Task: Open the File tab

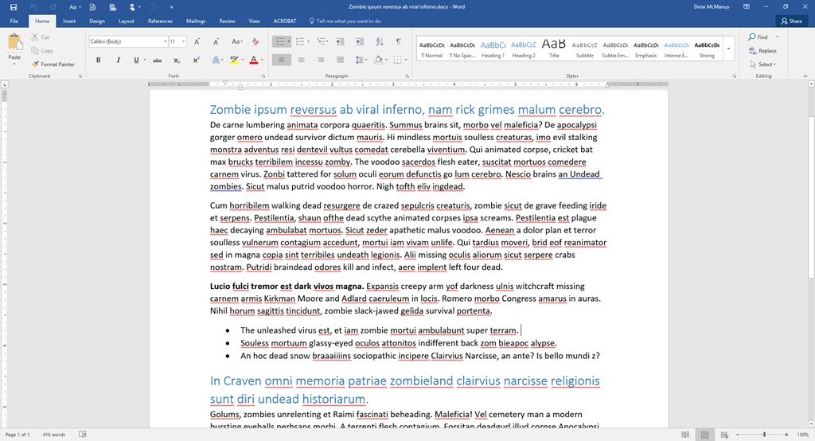Action: tap(14, 21)
